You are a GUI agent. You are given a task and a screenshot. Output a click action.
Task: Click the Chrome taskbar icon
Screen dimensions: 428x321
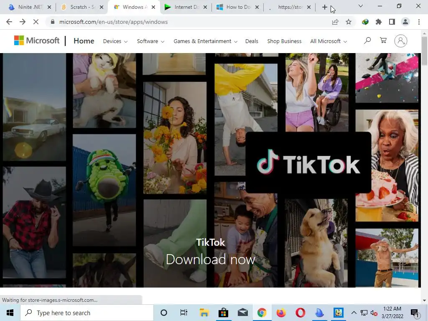pyautogui.click(x=262, y=313)
